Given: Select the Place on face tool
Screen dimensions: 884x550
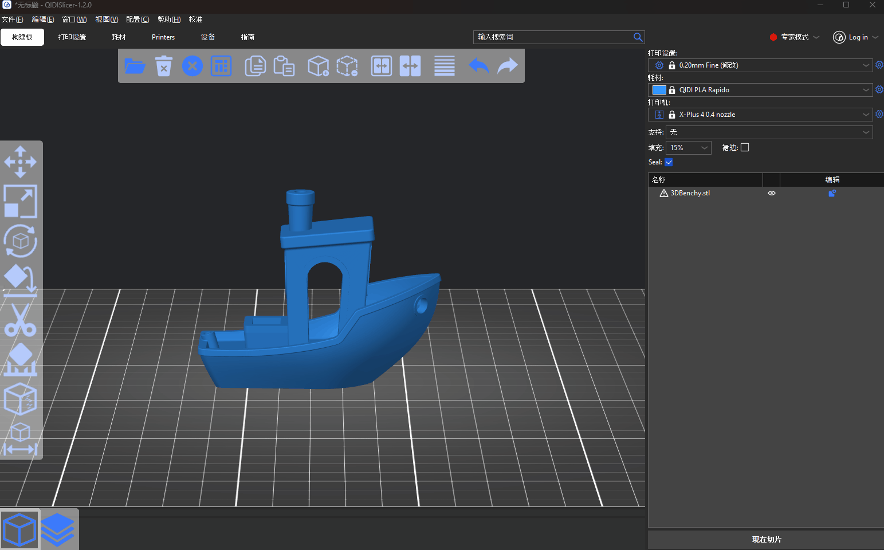Looking at the screenshot, I should [21, 280].
